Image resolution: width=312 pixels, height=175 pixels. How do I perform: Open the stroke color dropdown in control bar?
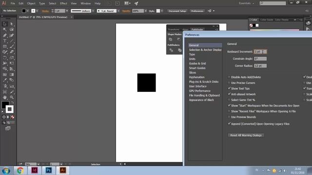[x=37, y=11]
